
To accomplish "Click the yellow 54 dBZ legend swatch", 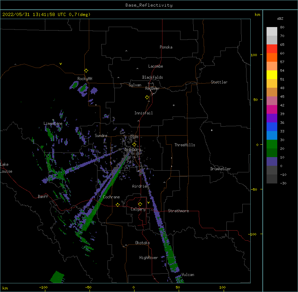I will click(272, 75).
